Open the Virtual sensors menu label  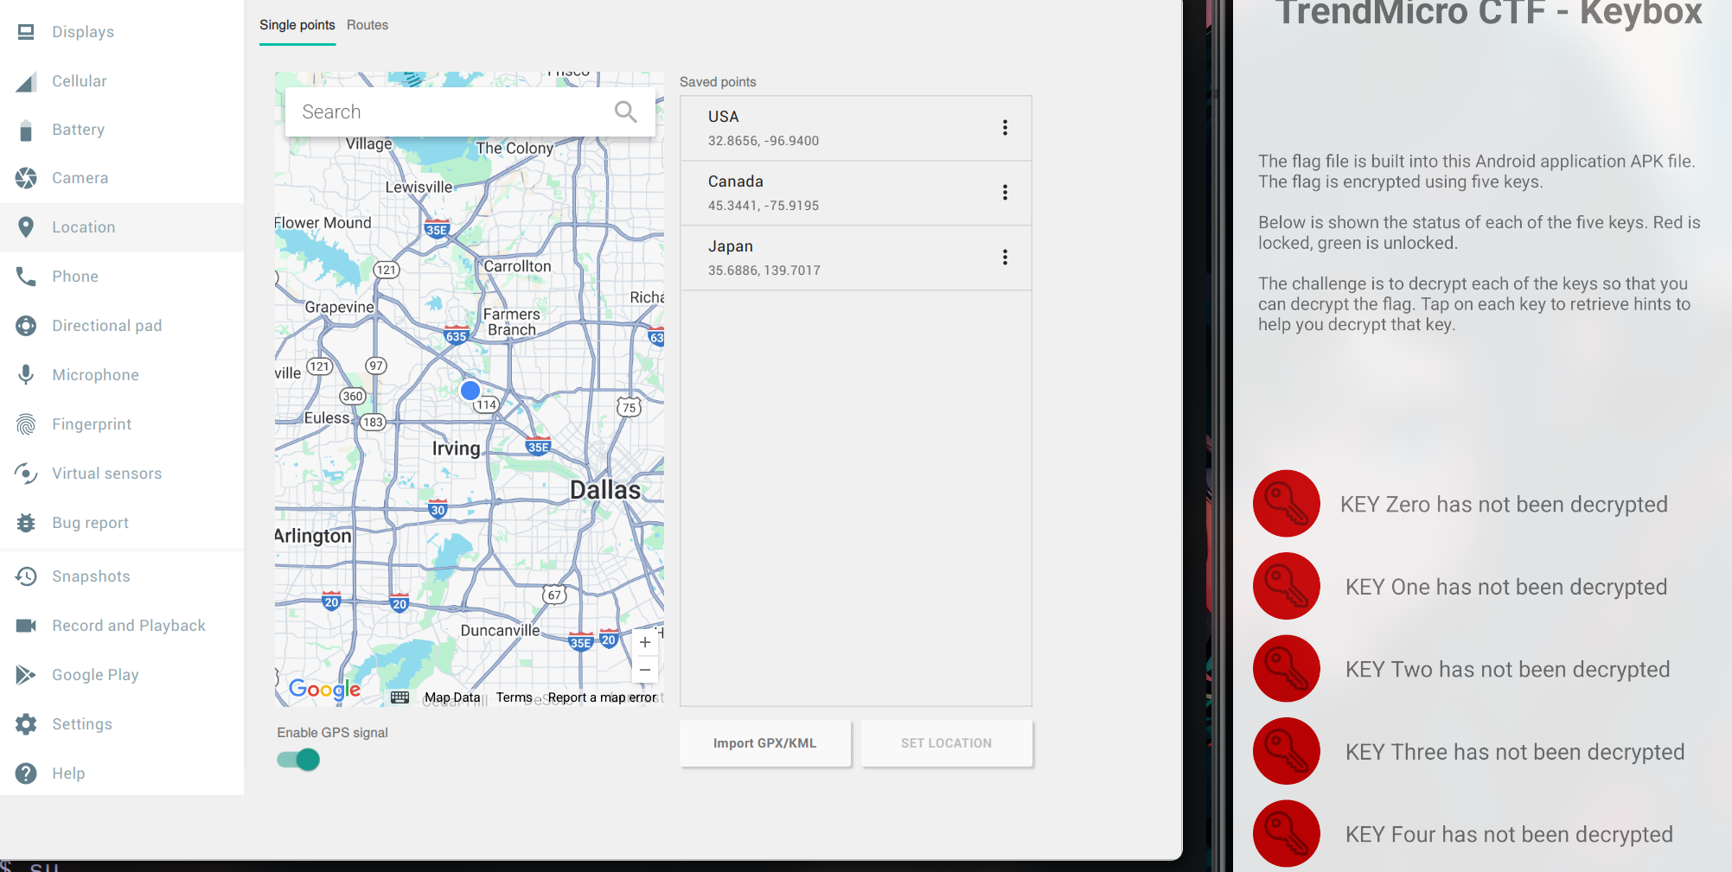tap(107, 474)
